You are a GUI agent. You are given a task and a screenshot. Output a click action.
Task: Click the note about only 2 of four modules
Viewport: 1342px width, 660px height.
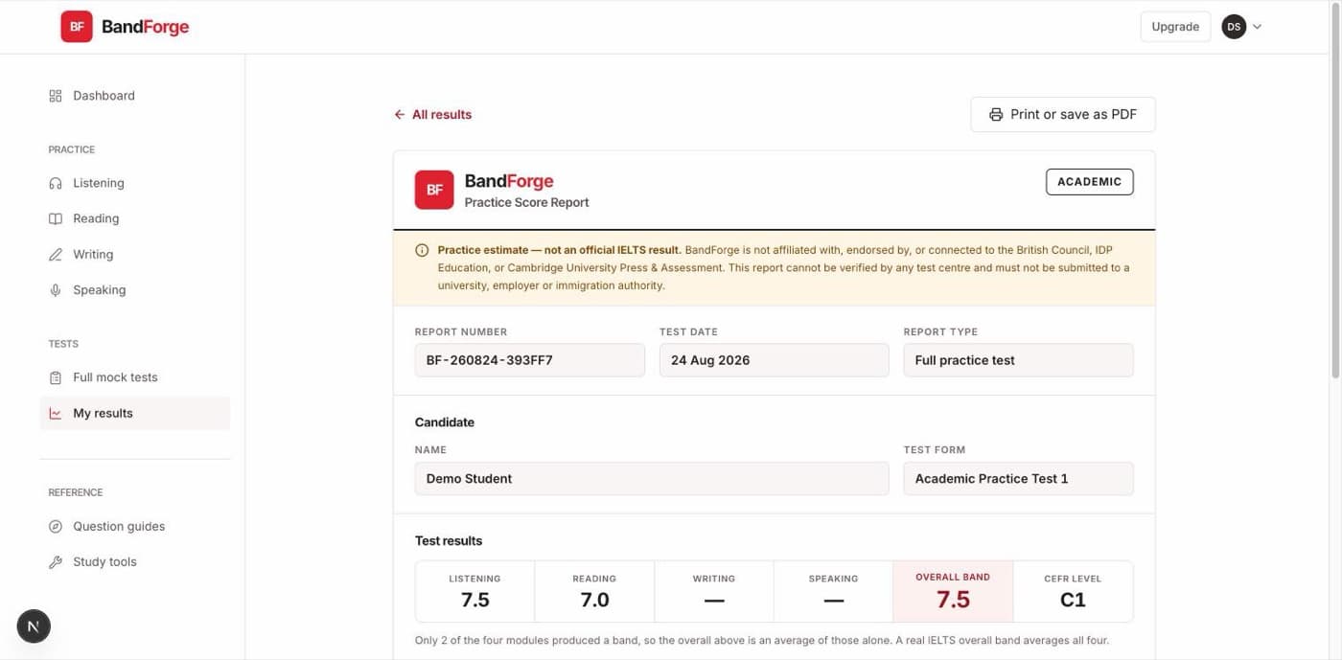pos(762,640)
